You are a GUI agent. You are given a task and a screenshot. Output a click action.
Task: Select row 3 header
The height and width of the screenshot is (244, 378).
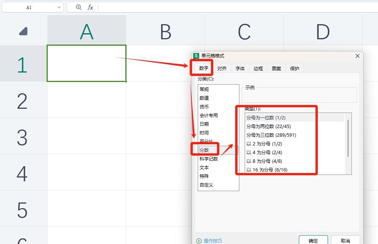pyautogui.click(x=23, y=136)
